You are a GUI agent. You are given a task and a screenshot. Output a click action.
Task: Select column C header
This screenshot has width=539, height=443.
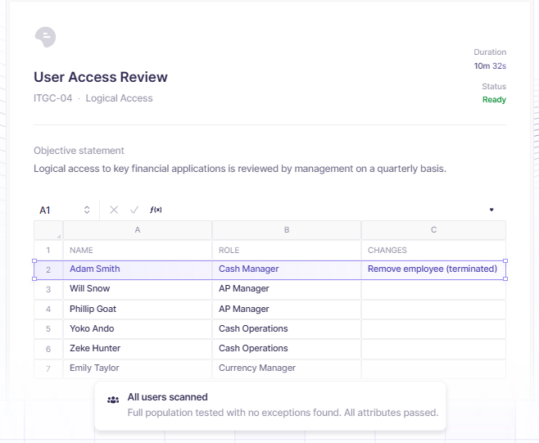point(434,230)
